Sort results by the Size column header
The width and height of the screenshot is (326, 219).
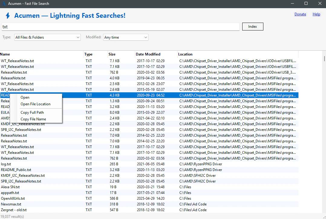coord(122,54)
